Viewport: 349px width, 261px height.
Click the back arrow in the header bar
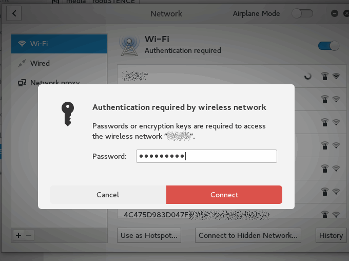pyautogui.click(x=13, y=13)
